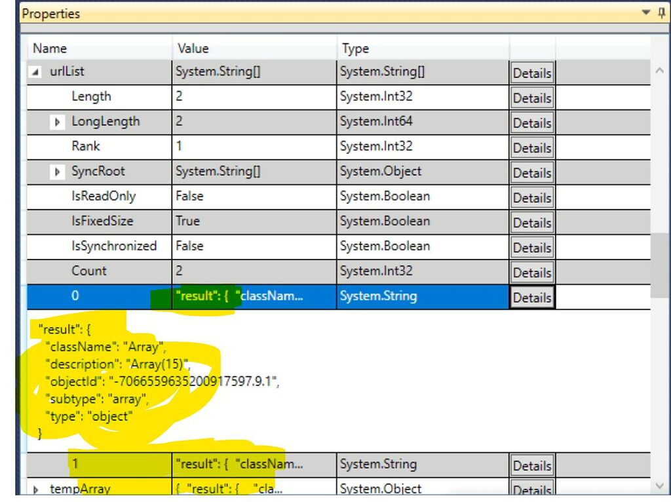This screenshot has width=671, height=502.
Task: Open the Properties panel dropdown arrow
Action: [646, 13]
